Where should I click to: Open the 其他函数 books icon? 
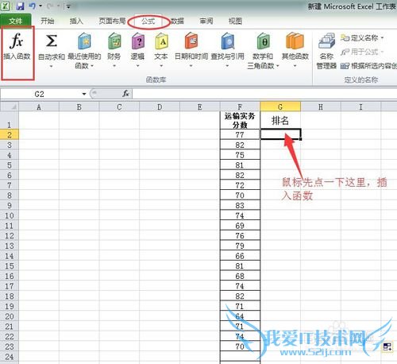coord(295,41)
